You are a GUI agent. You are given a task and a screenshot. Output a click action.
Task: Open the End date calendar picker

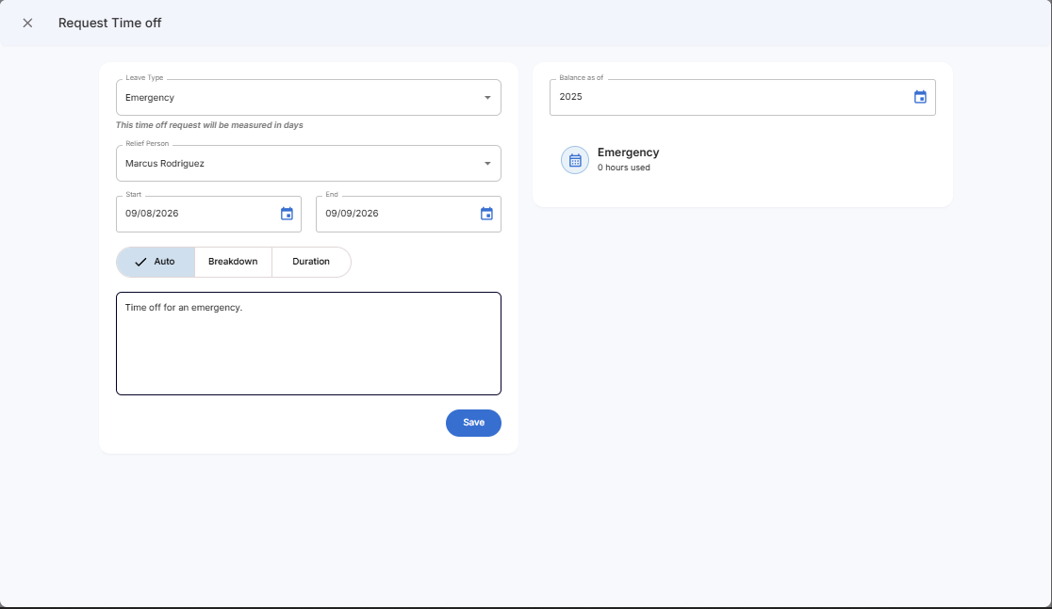coord(486,214)
